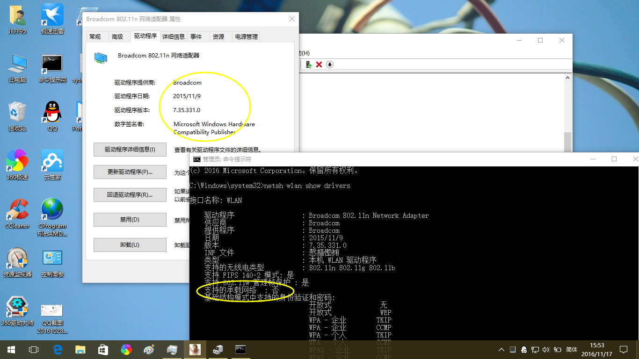Select the 驱动程序 tab
Image resolution: width=639 pixels, height=359 pixels.
pyautogui.click(x=145, y=36)
